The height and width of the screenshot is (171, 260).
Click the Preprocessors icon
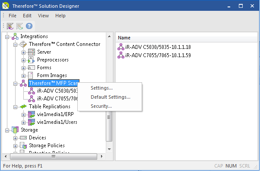pyautogui.click(x=32, y=60)
